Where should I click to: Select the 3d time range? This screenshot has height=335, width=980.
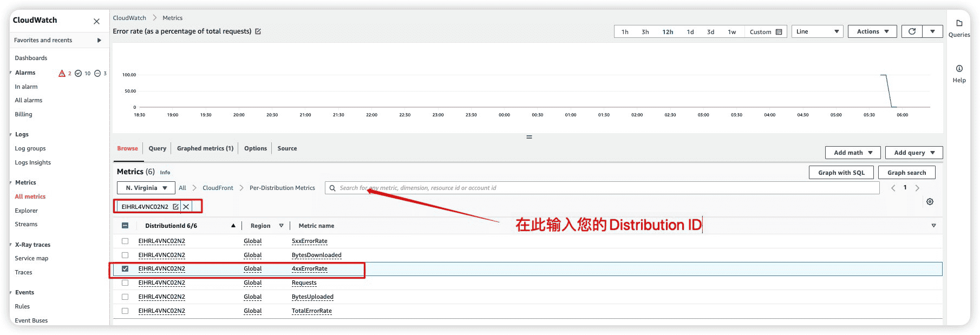710,32
